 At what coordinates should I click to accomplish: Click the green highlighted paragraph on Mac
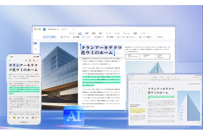pyautogui.click(x=101, y=81)
